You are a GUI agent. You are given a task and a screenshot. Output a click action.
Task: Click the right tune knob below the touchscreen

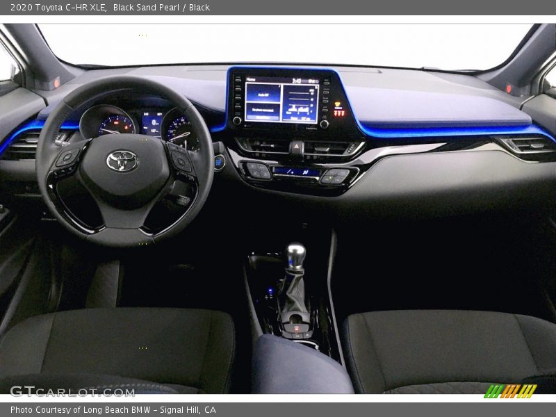tap(324, 124)
